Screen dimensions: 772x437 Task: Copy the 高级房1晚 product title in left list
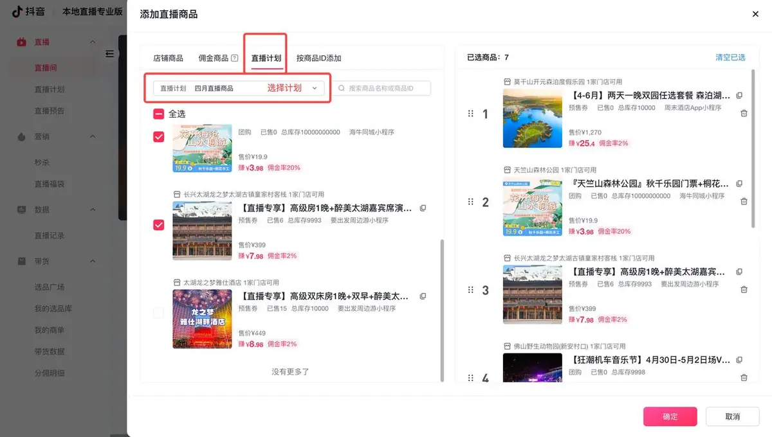(423, 208)
